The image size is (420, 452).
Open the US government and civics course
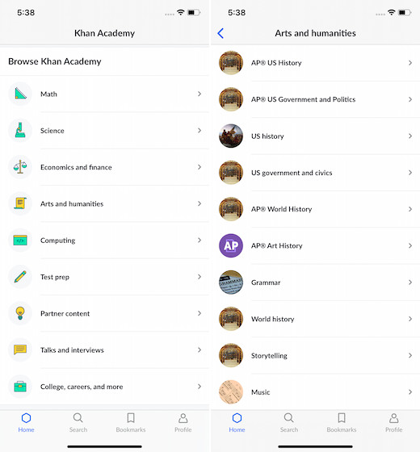pos(315,173)
